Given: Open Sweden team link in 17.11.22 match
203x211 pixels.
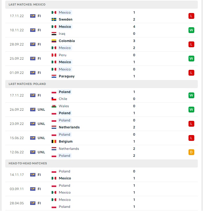Looking at the screenshot, I should pos(66,19).
